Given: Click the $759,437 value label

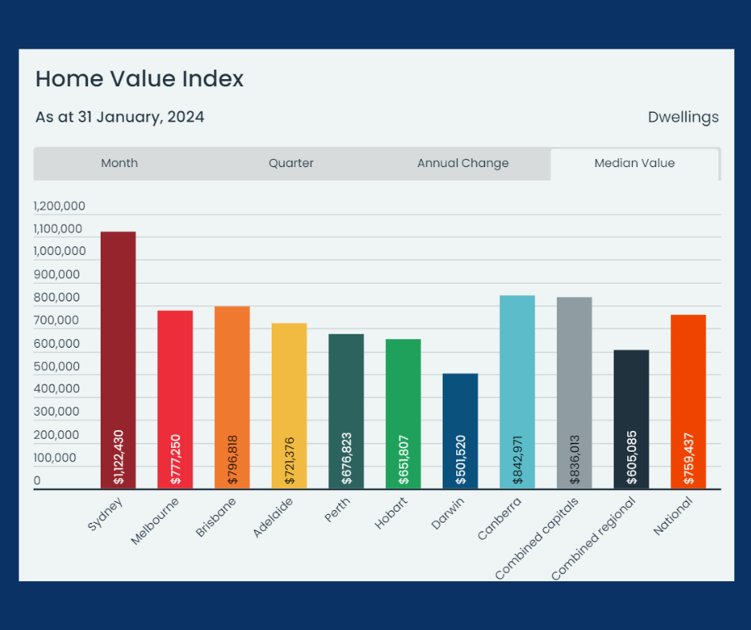Looking at the screenshot, I should (689, 459).
